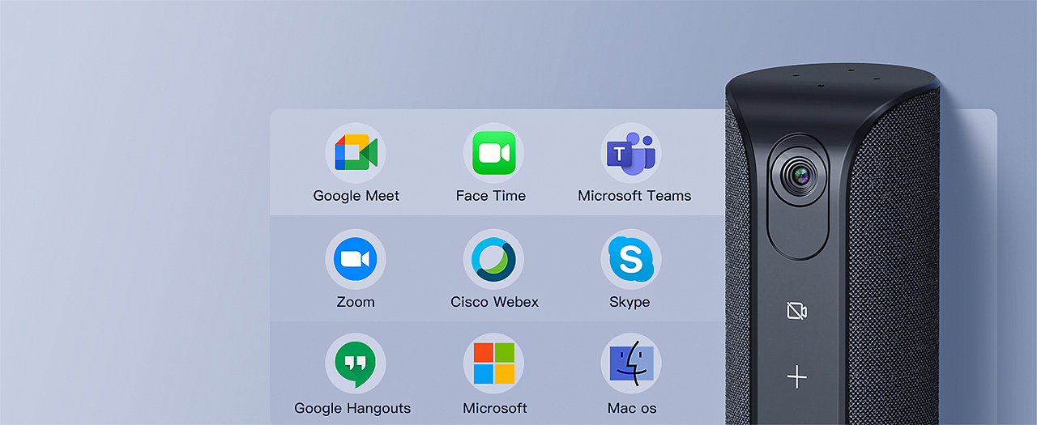Tap the plus button on speaker
1037x425 pixels.
click(797, 376)
